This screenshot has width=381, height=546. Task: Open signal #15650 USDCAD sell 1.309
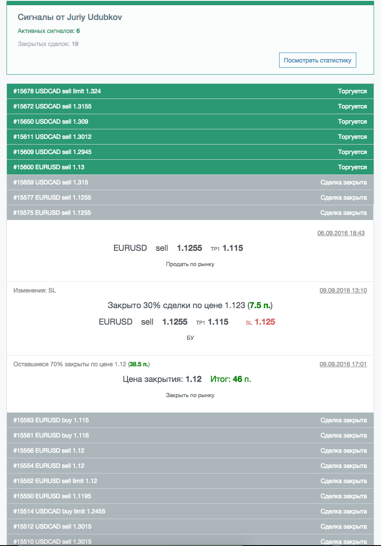click(x=190, y=122)
